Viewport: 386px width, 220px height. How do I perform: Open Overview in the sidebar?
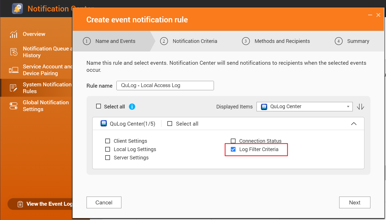tap(34, 34)
